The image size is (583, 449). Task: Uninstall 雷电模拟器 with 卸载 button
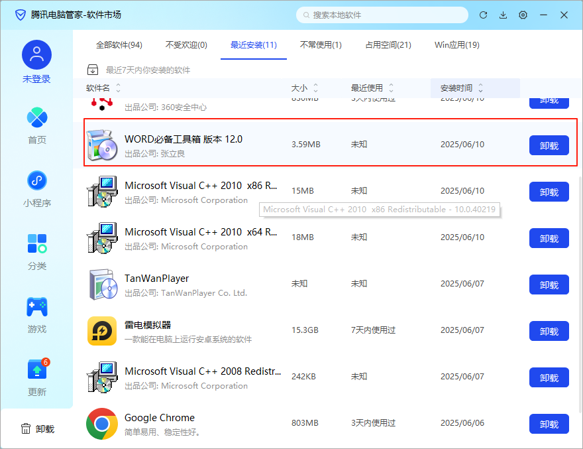(549, 331)
